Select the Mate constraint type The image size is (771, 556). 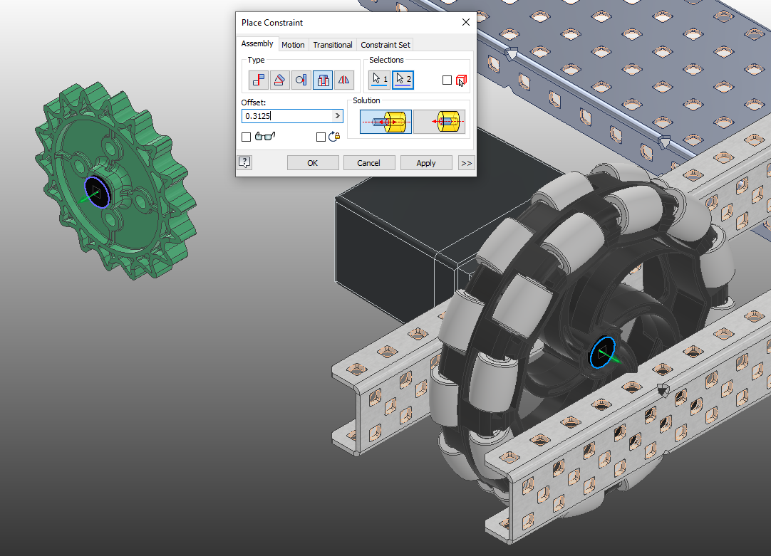coord(258,80)
